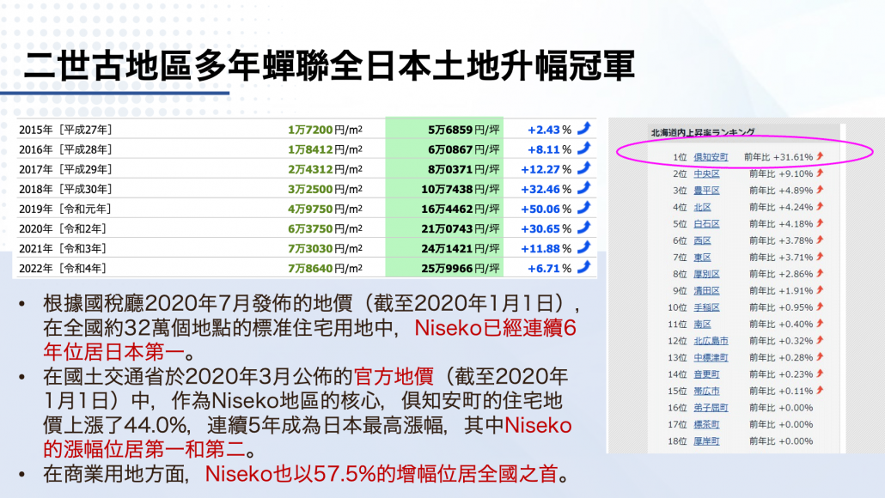
Task: Open the 豊平区 link ranked 3位
Action: [706, 191]
